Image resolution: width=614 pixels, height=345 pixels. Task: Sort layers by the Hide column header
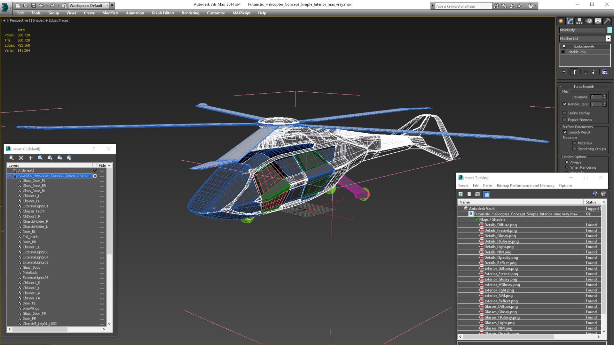click(x=102, y=165)
